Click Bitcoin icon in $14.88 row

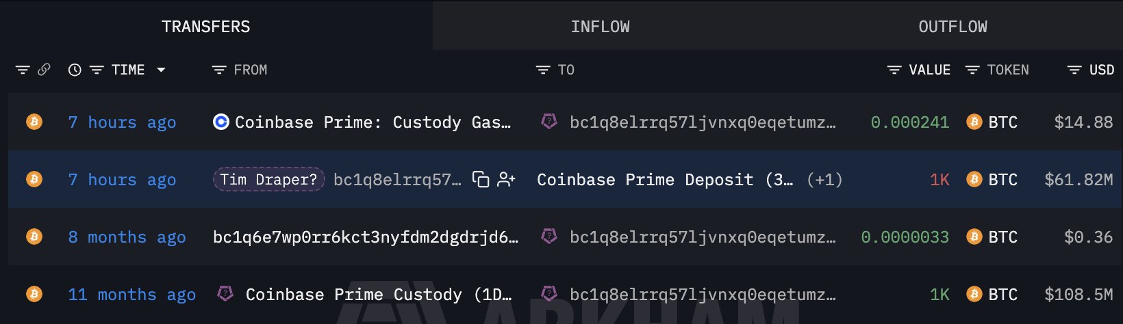pos(34,122)
